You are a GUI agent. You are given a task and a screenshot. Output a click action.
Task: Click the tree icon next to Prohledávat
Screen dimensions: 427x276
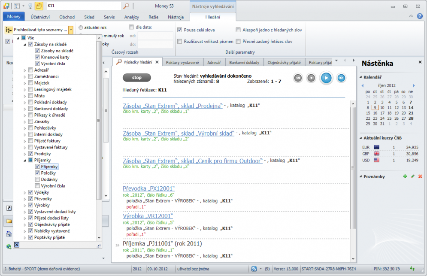9,30
